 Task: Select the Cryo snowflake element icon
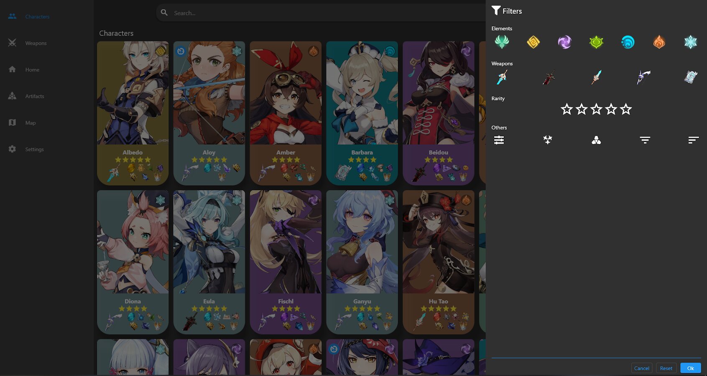click(x=690, y=42)
